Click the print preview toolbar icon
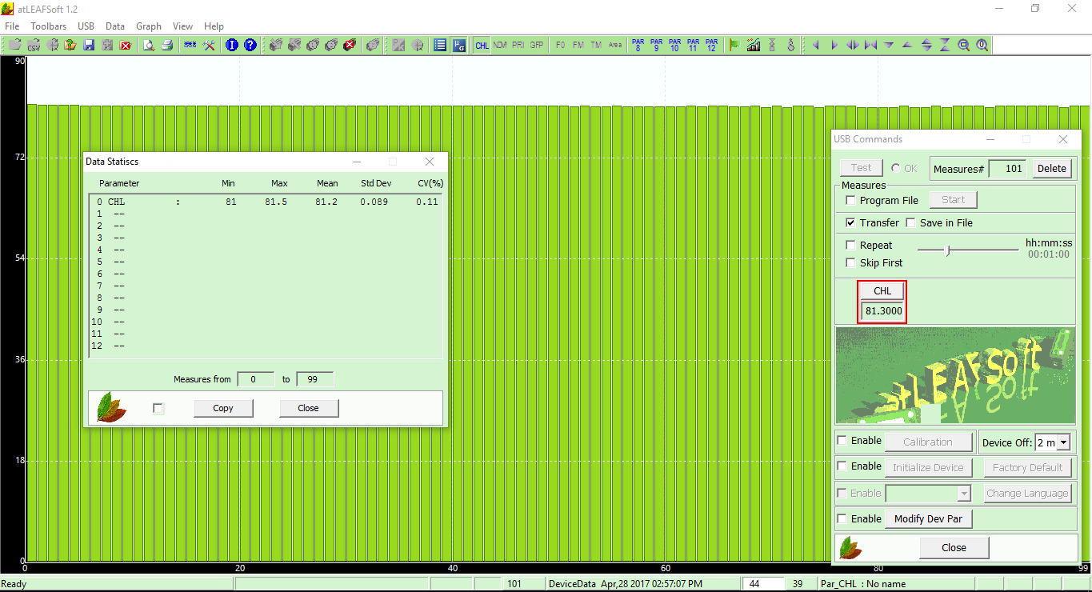Viewport: 1092px width, 592px height. pos(149,45)
